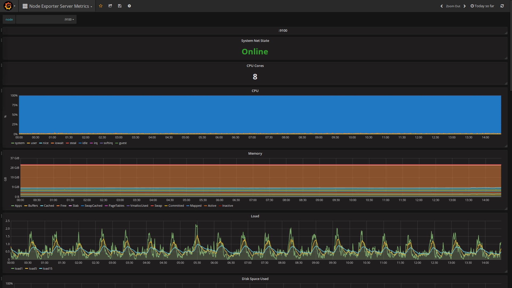Open the Today so far time picker
This screenshot has width=512, height=288.
point(482,6)
